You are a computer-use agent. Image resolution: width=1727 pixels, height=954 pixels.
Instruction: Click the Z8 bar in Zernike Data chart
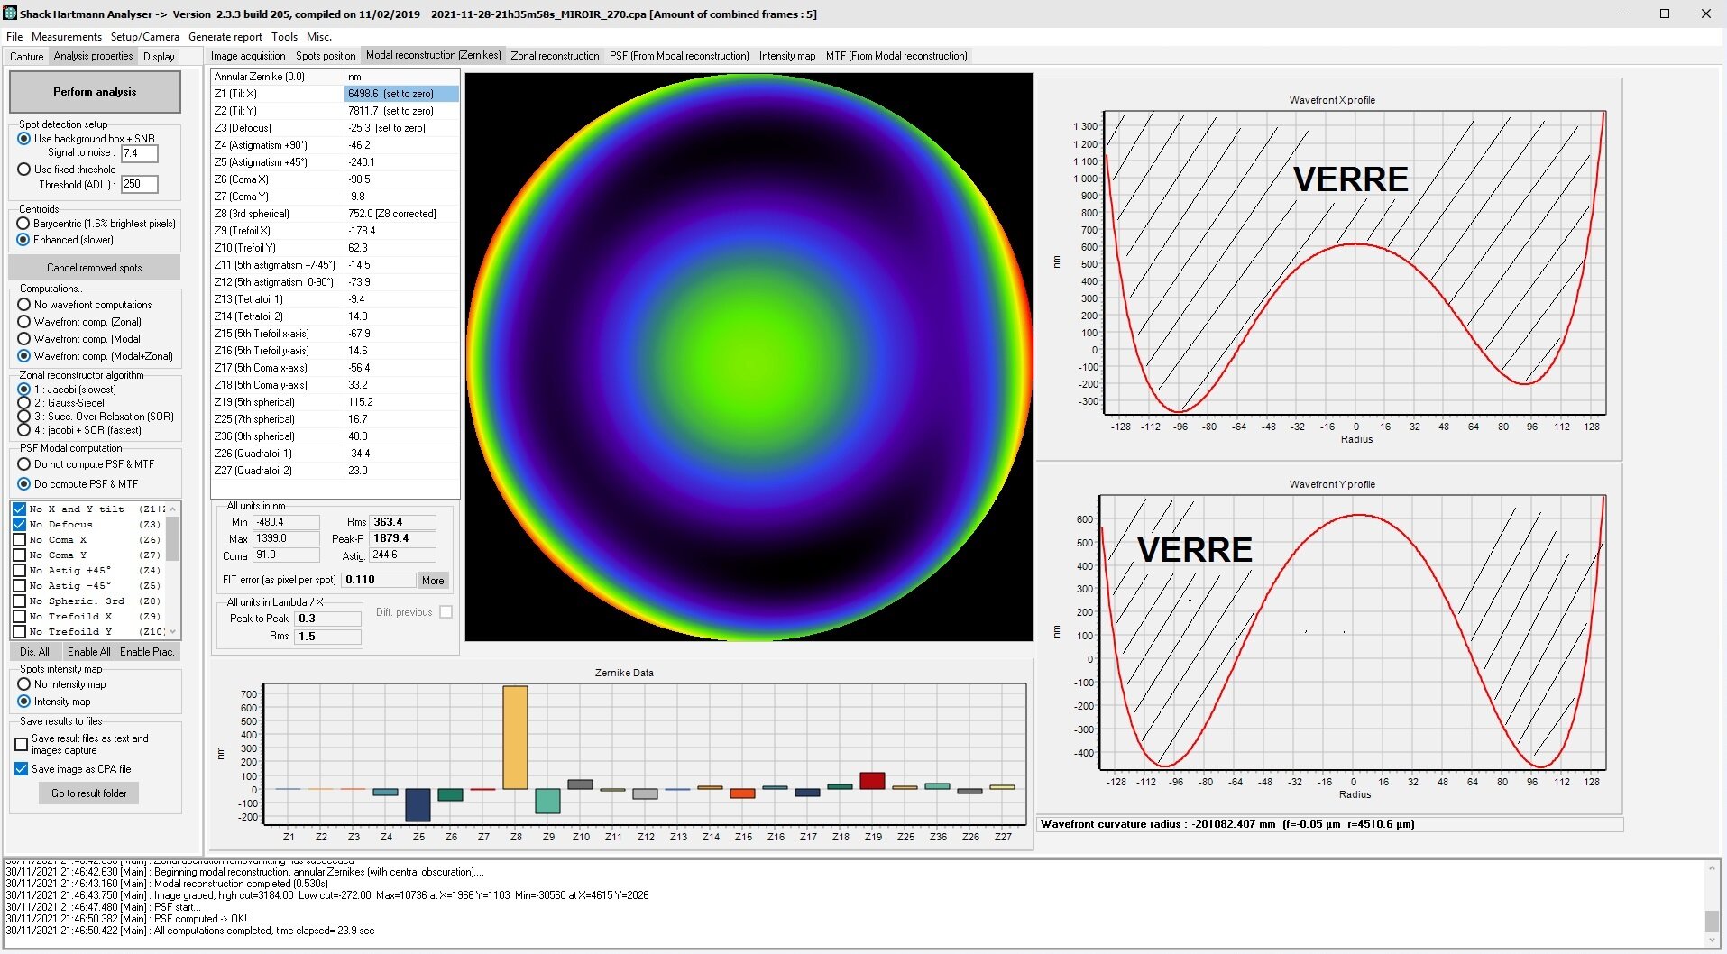point(516,738)
